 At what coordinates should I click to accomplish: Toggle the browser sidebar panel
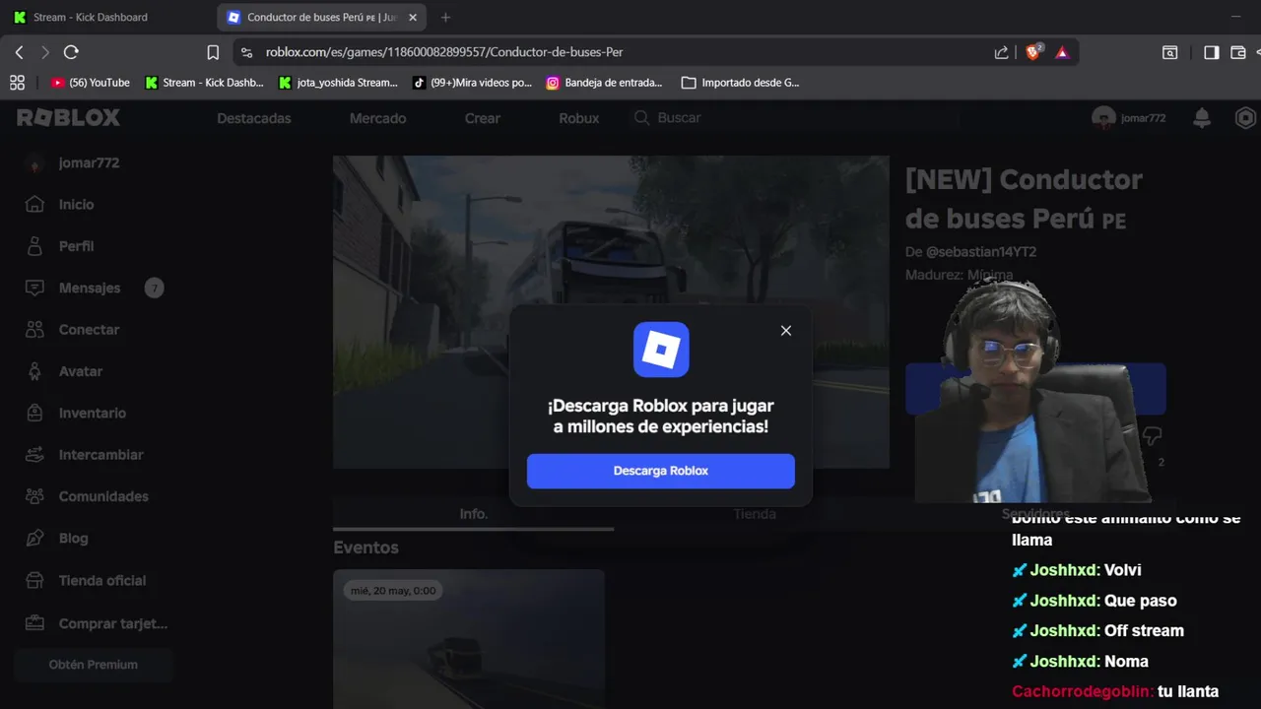[1212, 52]
